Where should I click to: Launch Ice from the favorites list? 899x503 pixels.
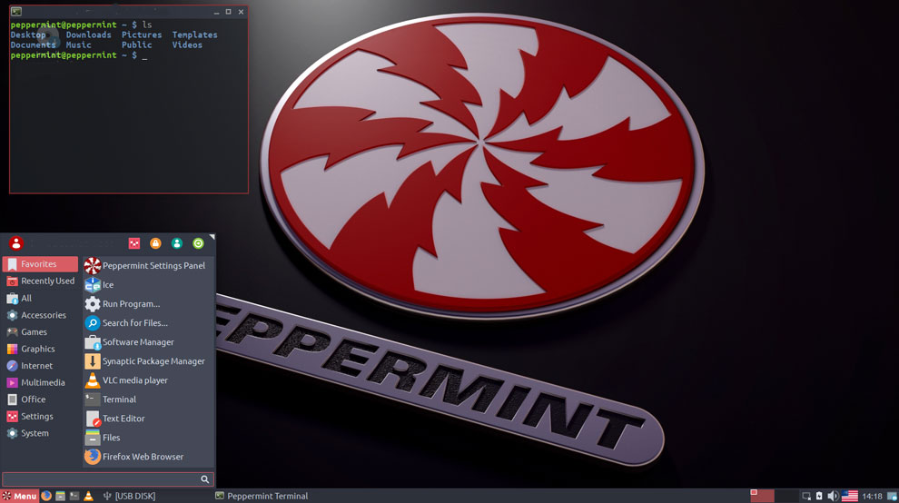tap(149, 284)
